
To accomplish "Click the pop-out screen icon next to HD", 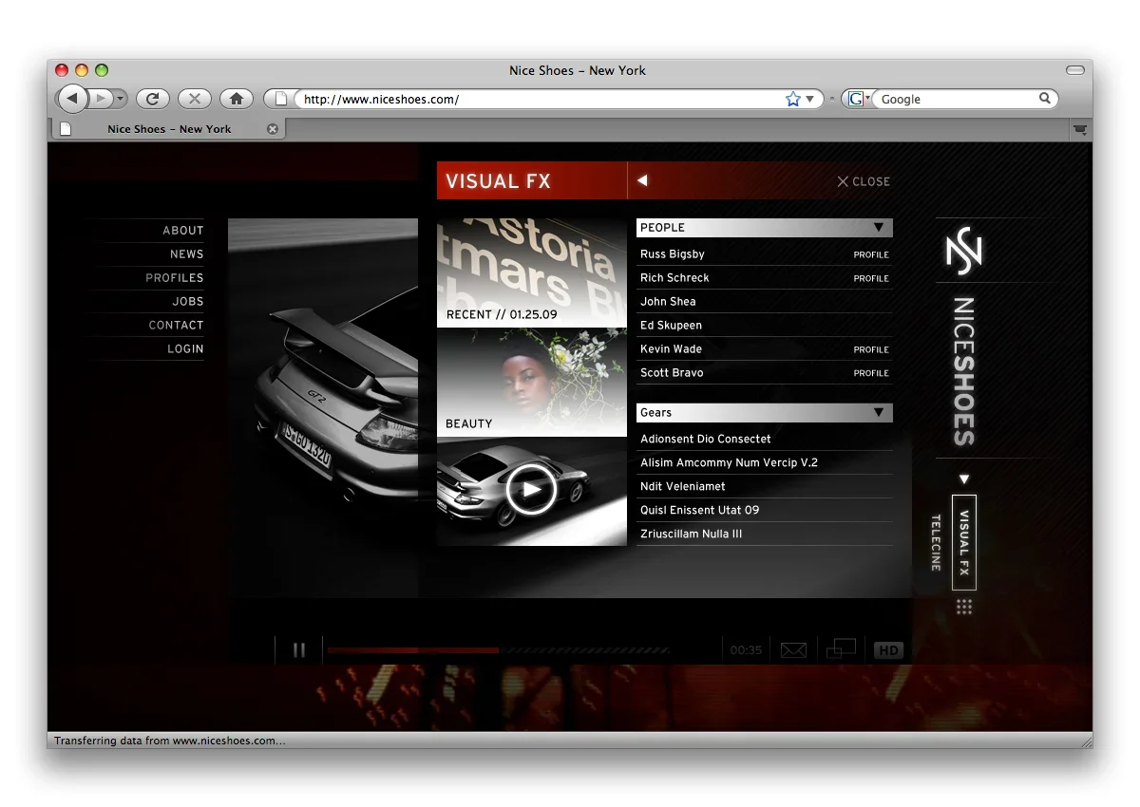I will [842, 649].
